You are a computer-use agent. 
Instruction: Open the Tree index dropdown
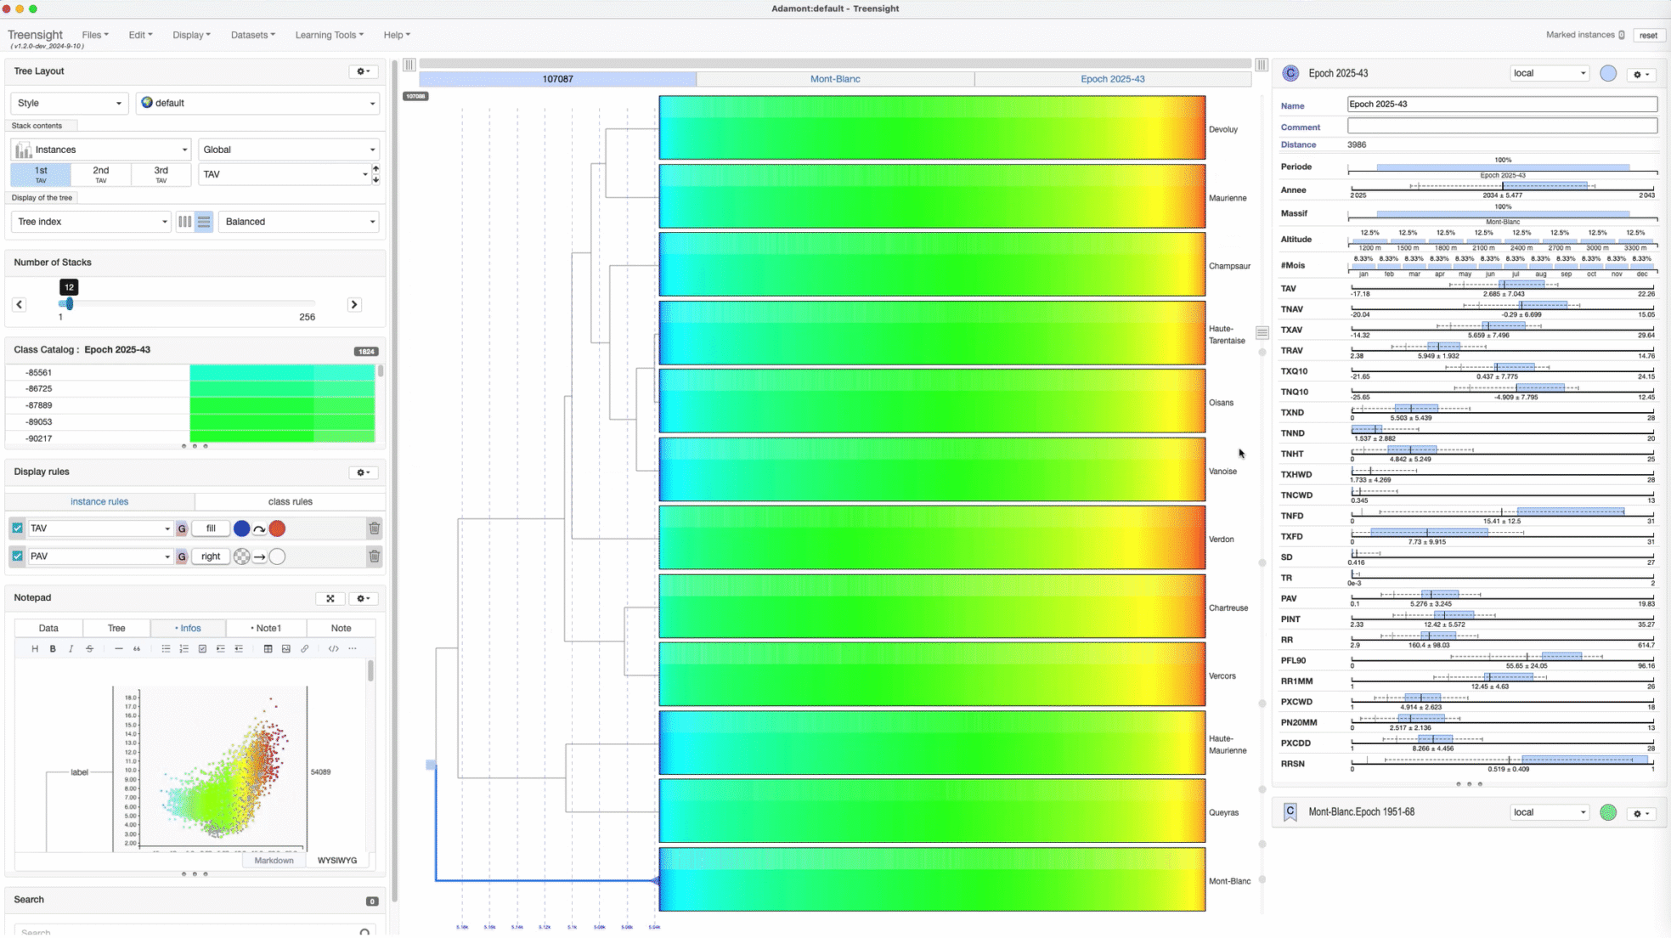click(92, 222)
